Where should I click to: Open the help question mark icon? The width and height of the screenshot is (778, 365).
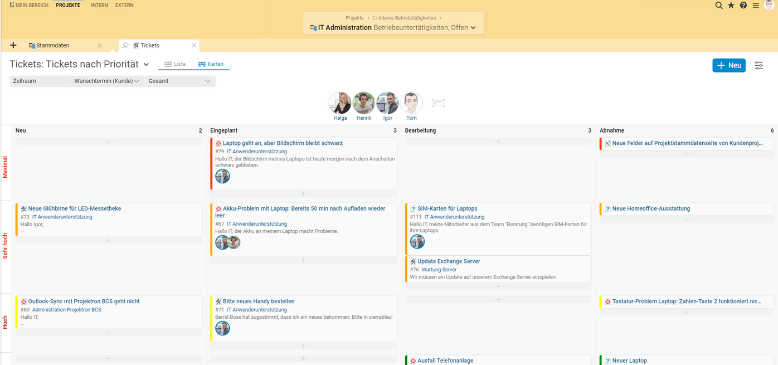pyautogui.click(x=743, y=5)
